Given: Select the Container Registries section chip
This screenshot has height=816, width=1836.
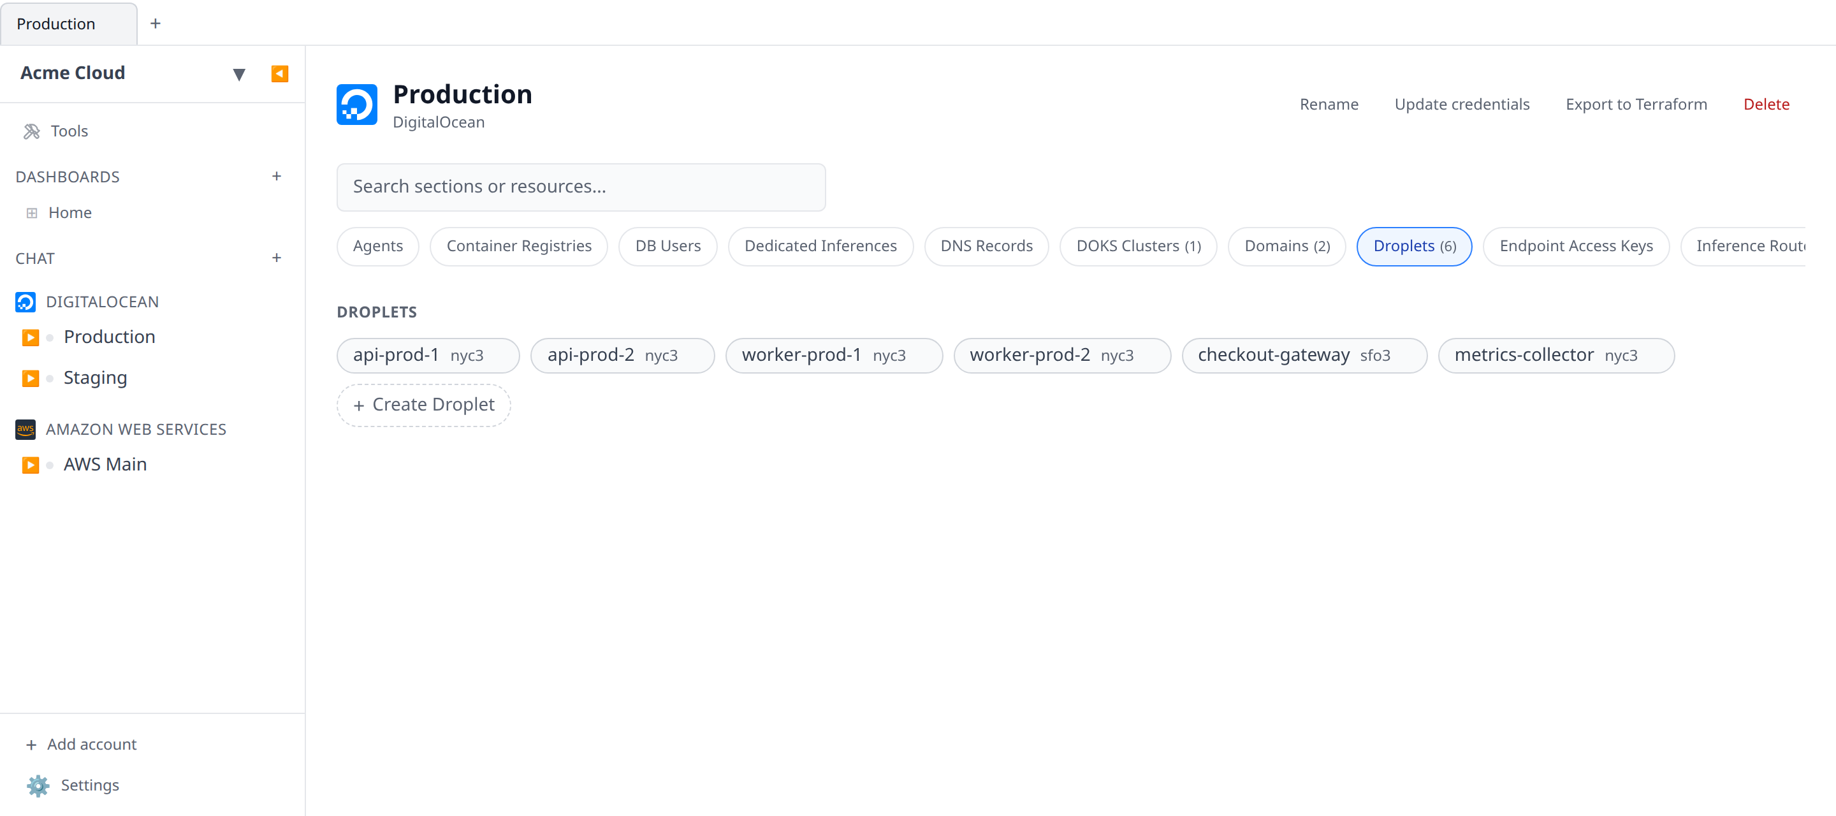Looking at the screenshot, I should (519, 246).
